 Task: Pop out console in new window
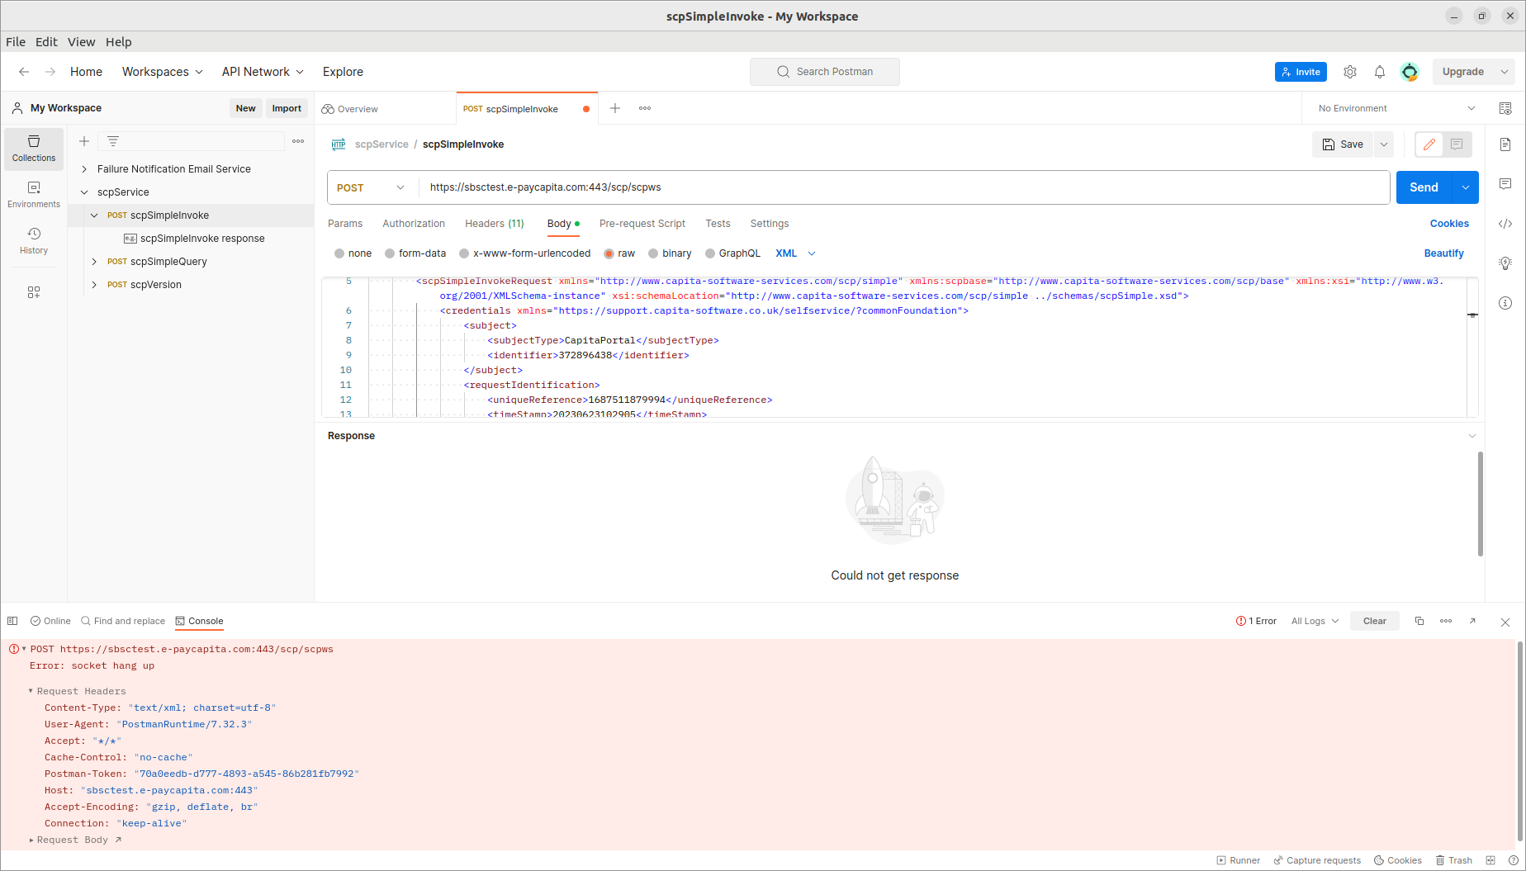point(1472,621)
